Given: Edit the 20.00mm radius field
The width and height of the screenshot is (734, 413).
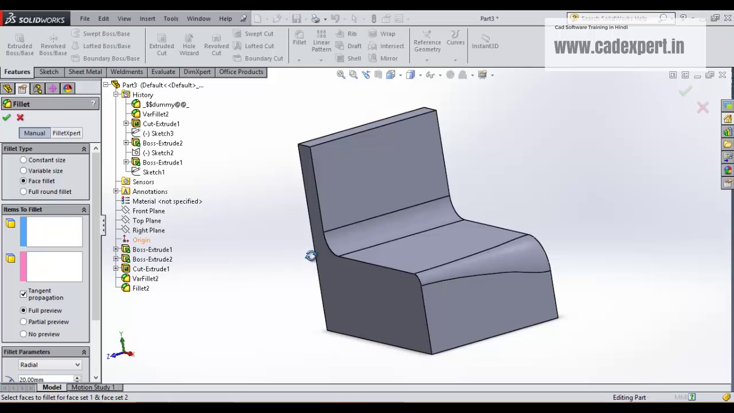Looking at the screenshot, I should point(45,379).
